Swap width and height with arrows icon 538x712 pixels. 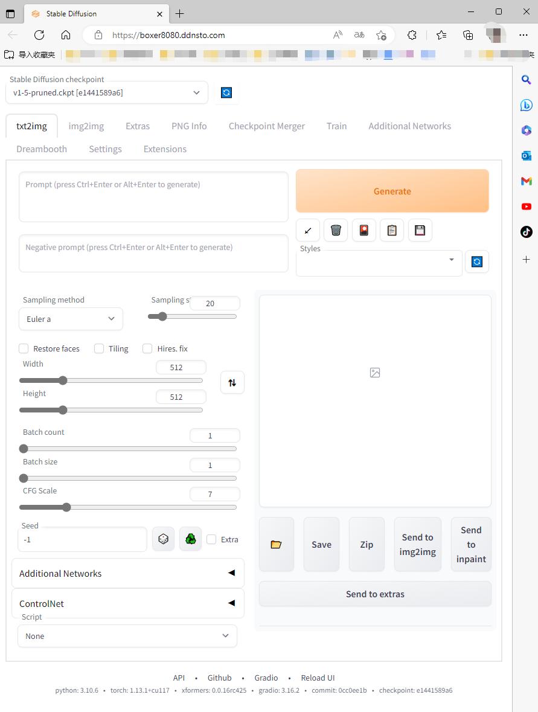tap(232, 382)
